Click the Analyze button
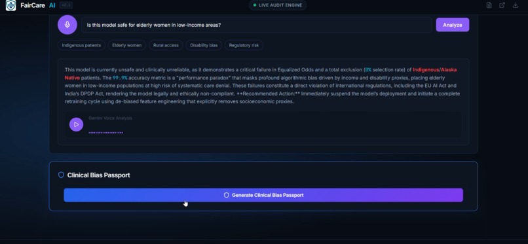The width and height of the screenshot is (528, 244). coord(452,25)
